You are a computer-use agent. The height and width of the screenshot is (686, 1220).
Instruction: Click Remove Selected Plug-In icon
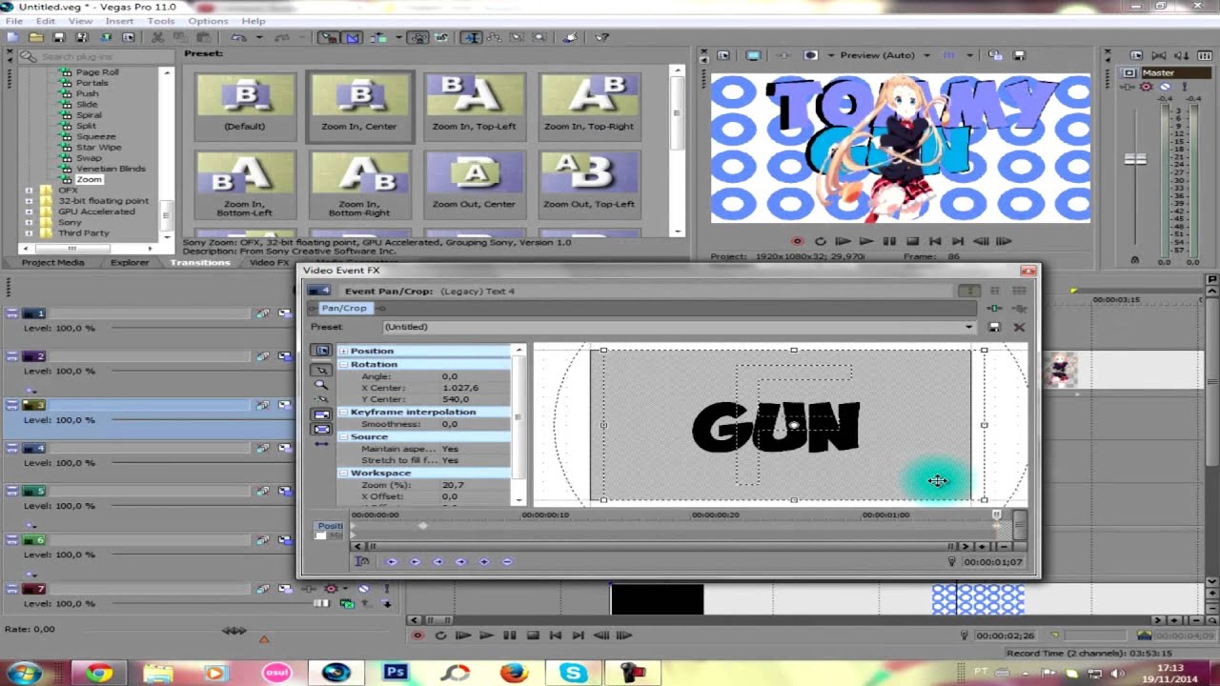tap(1019, 308)
